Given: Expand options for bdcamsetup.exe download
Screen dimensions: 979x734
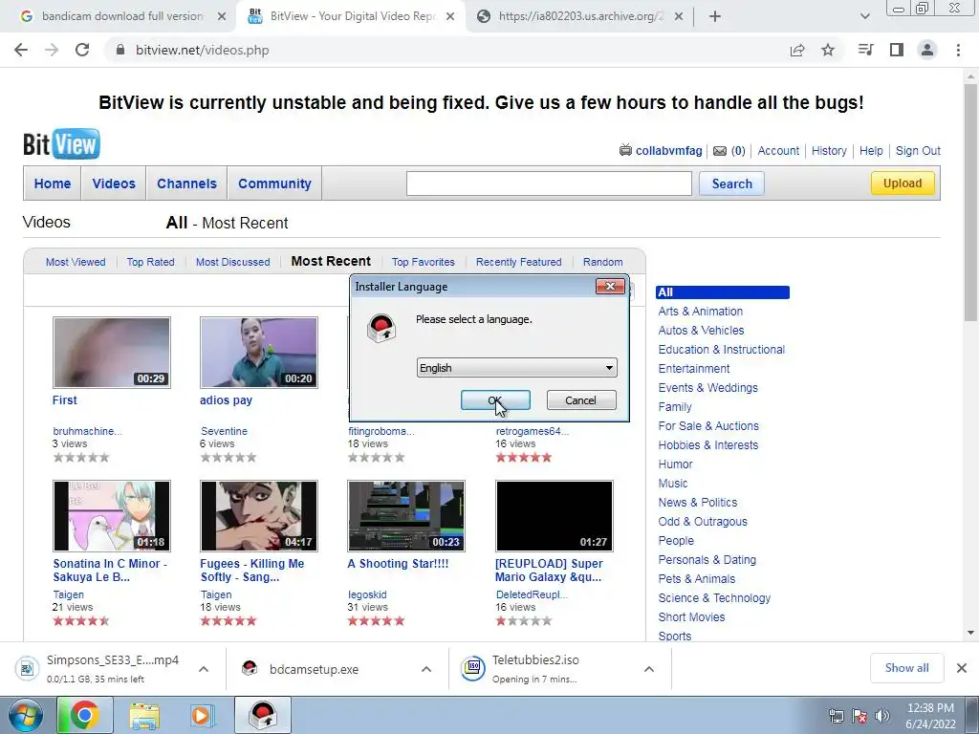Looking at the screenshot, I should click(426, 669).
